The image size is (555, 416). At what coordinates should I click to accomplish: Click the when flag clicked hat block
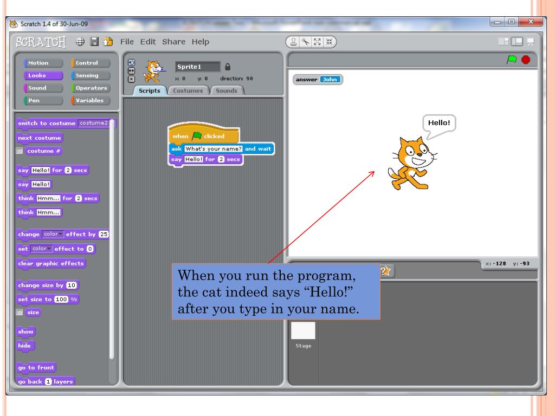[x=204, y=135]
